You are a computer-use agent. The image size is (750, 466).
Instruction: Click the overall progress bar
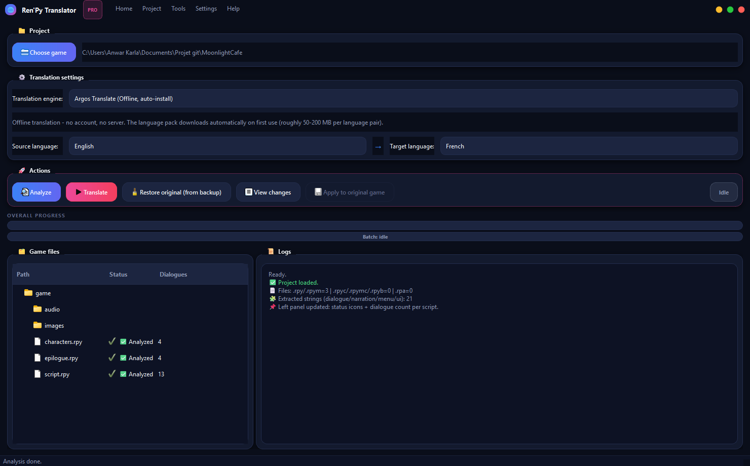[375, 225]
